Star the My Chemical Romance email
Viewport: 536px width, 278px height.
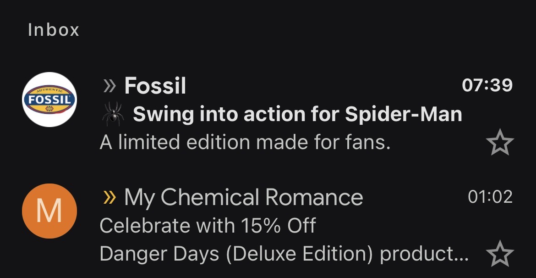500,253
